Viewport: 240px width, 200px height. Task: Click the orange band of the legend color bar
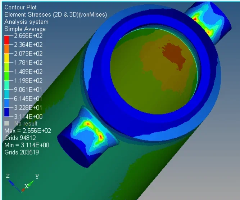tap(6, 49)
